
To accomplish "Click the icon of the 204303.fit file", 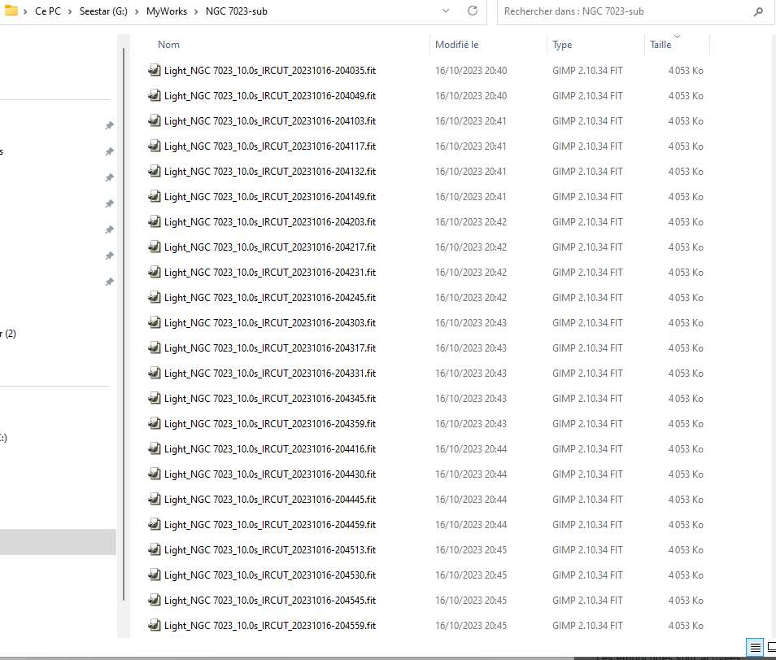I will 154,323.
